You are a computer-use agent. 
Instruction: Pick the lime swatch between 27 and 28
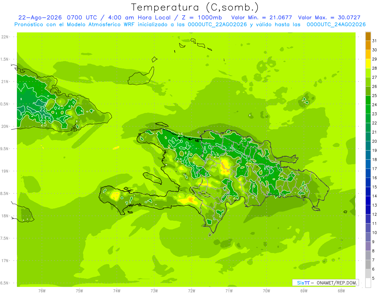pos(368,73)
